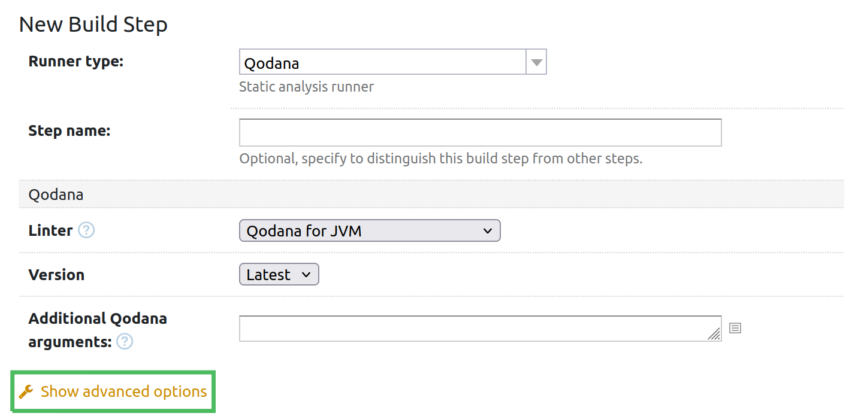
Task: Select a different linter from the Linter combo box
Action: (370, 230)
